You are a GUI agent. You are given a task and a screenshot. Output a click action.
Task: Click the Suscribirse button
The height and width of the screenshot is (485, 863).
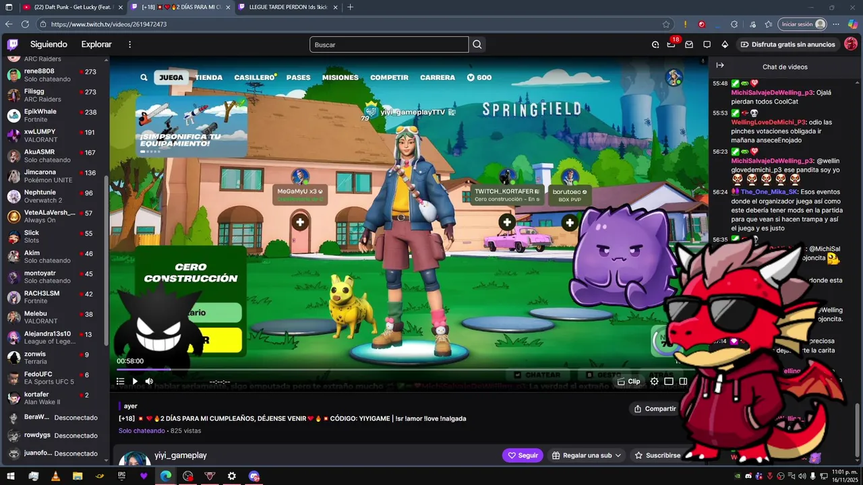(657, 455)
